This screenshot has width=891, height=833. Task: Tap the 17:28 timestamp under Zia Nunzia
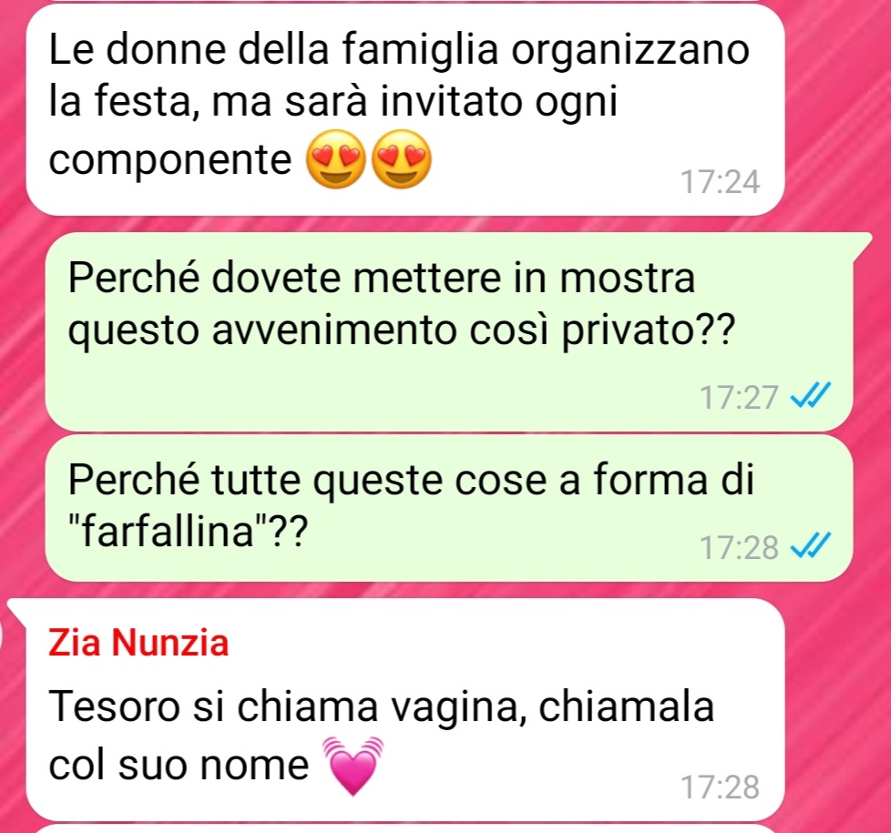coord(720,787)
